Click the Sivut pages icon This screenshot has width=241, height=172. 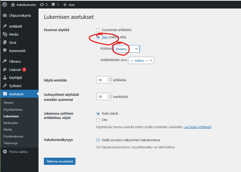5,42
